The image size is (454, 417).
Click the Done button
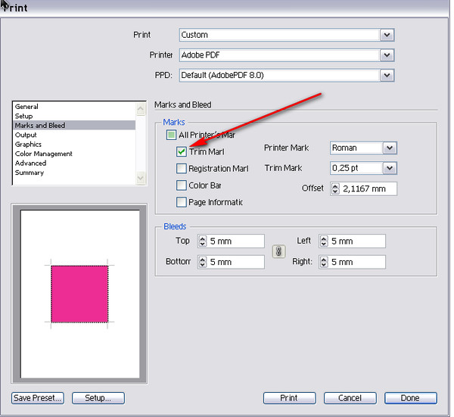[410, 398]
